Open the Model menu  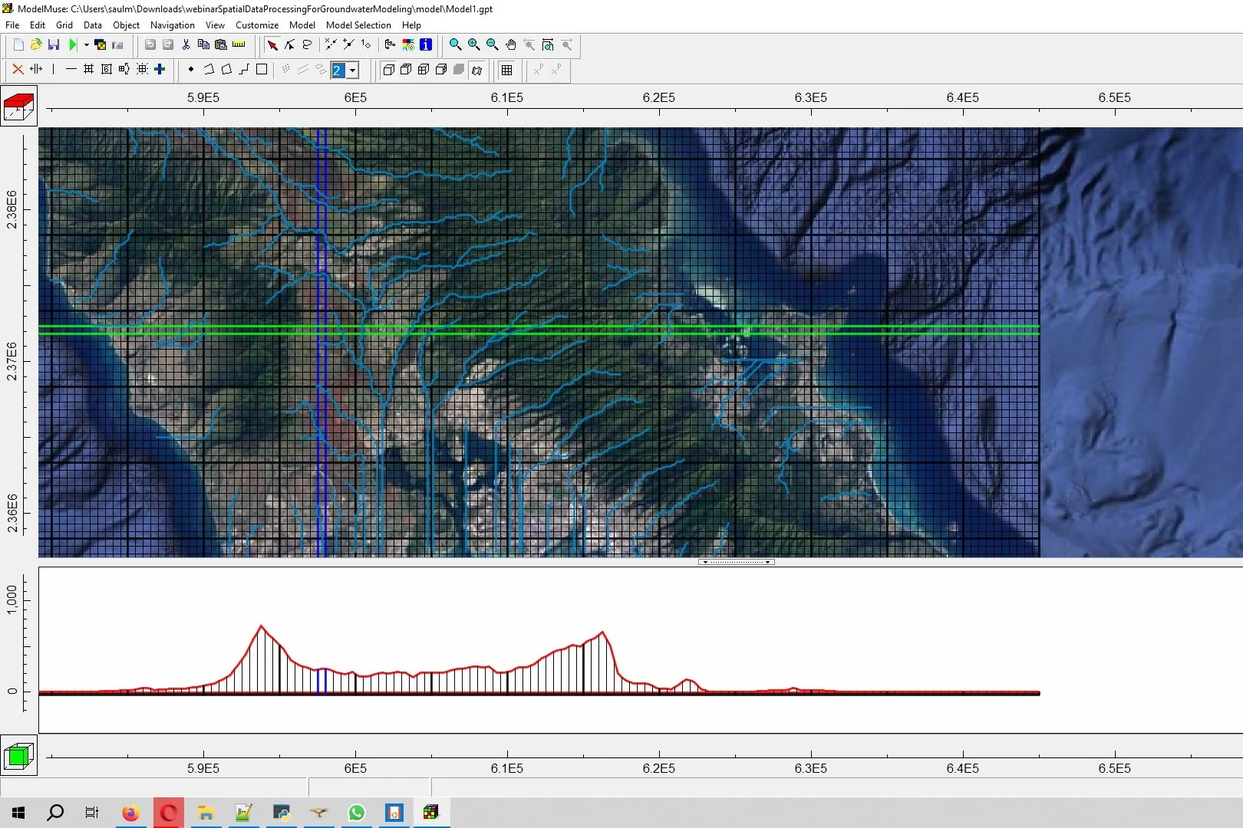[x=302, y=25]
